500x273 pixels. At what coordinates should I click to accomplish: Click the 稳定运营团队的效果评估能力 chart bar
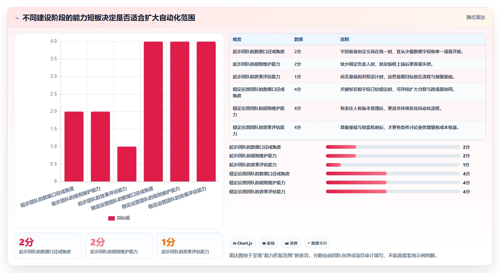click(206, 111)
